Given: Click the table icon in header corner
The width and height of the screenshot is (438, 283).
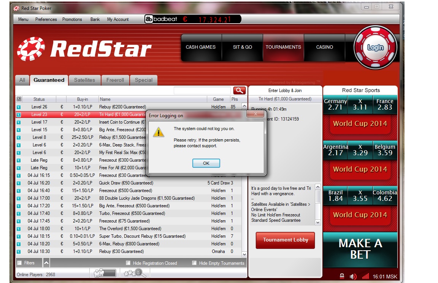Looking at the screenshot, I should tap(19, 99).
